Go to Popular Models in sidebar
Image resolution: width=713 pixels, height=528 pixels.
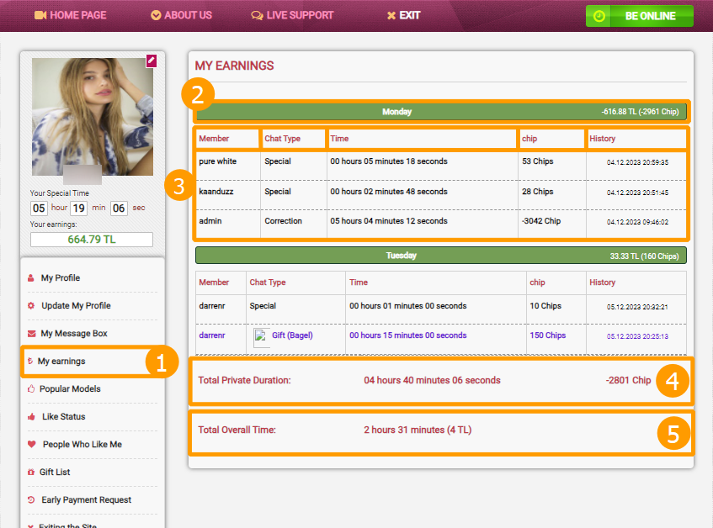(x=70, y=389)
